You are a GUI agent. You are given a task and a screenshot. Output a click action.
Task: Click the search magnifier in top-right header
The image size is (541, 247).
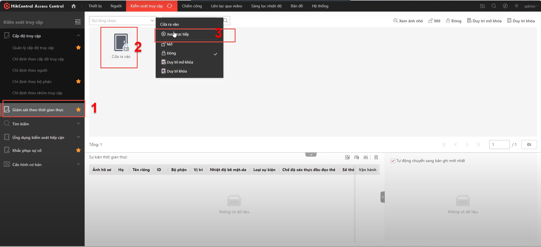click(x=494, y=6)
